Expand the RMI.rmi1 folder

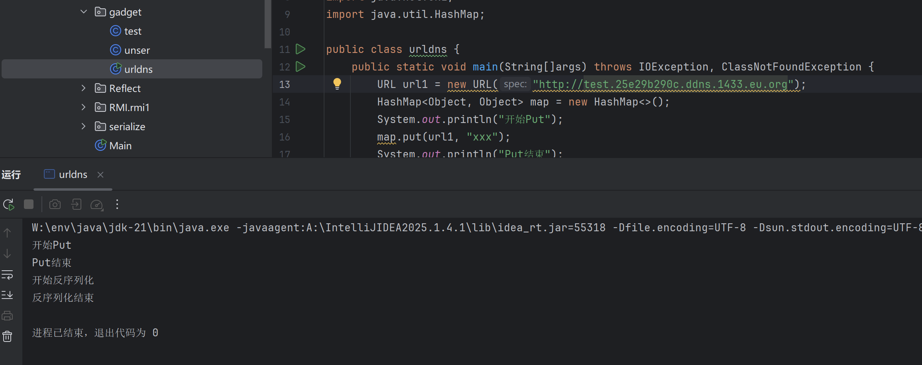[x=84, y=107]
